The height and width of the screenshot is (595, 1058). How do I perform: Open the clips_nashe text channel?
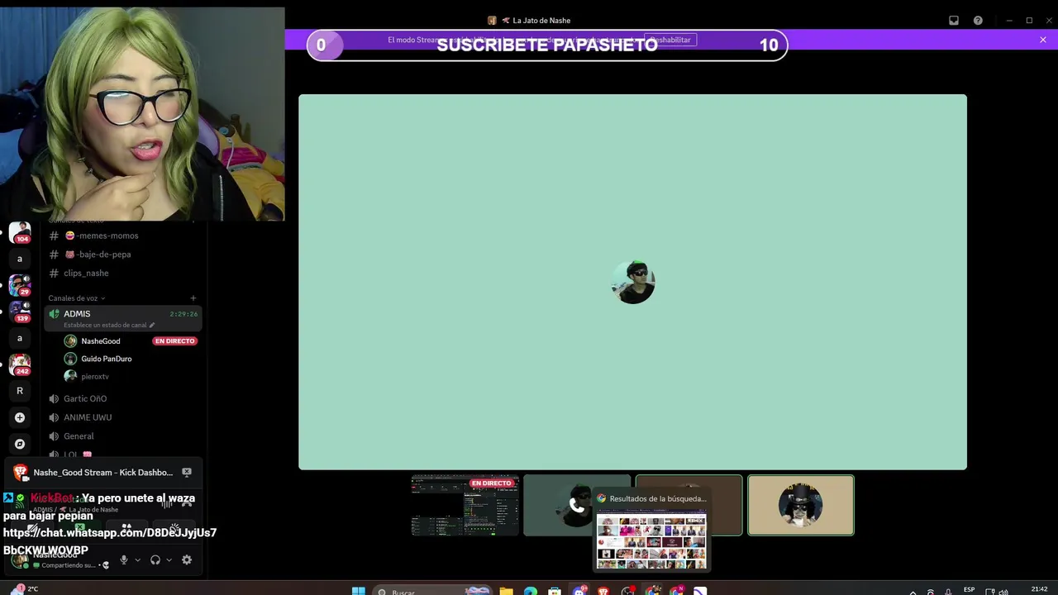click(122, 273)
